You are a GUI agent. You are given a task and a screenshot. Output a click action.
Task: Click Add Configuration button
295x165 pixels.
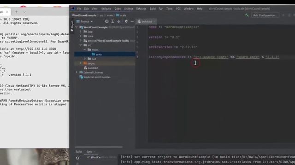pyautogui.click(x=265, y=15)
